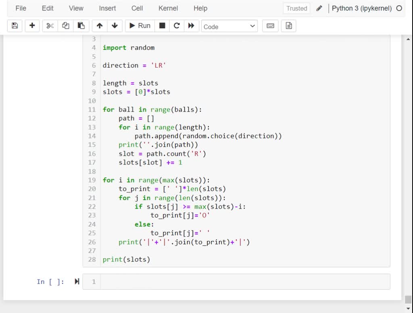Open the command palette keyboard icon
Viewport: 413px width, 313px height.
(271, 26)
